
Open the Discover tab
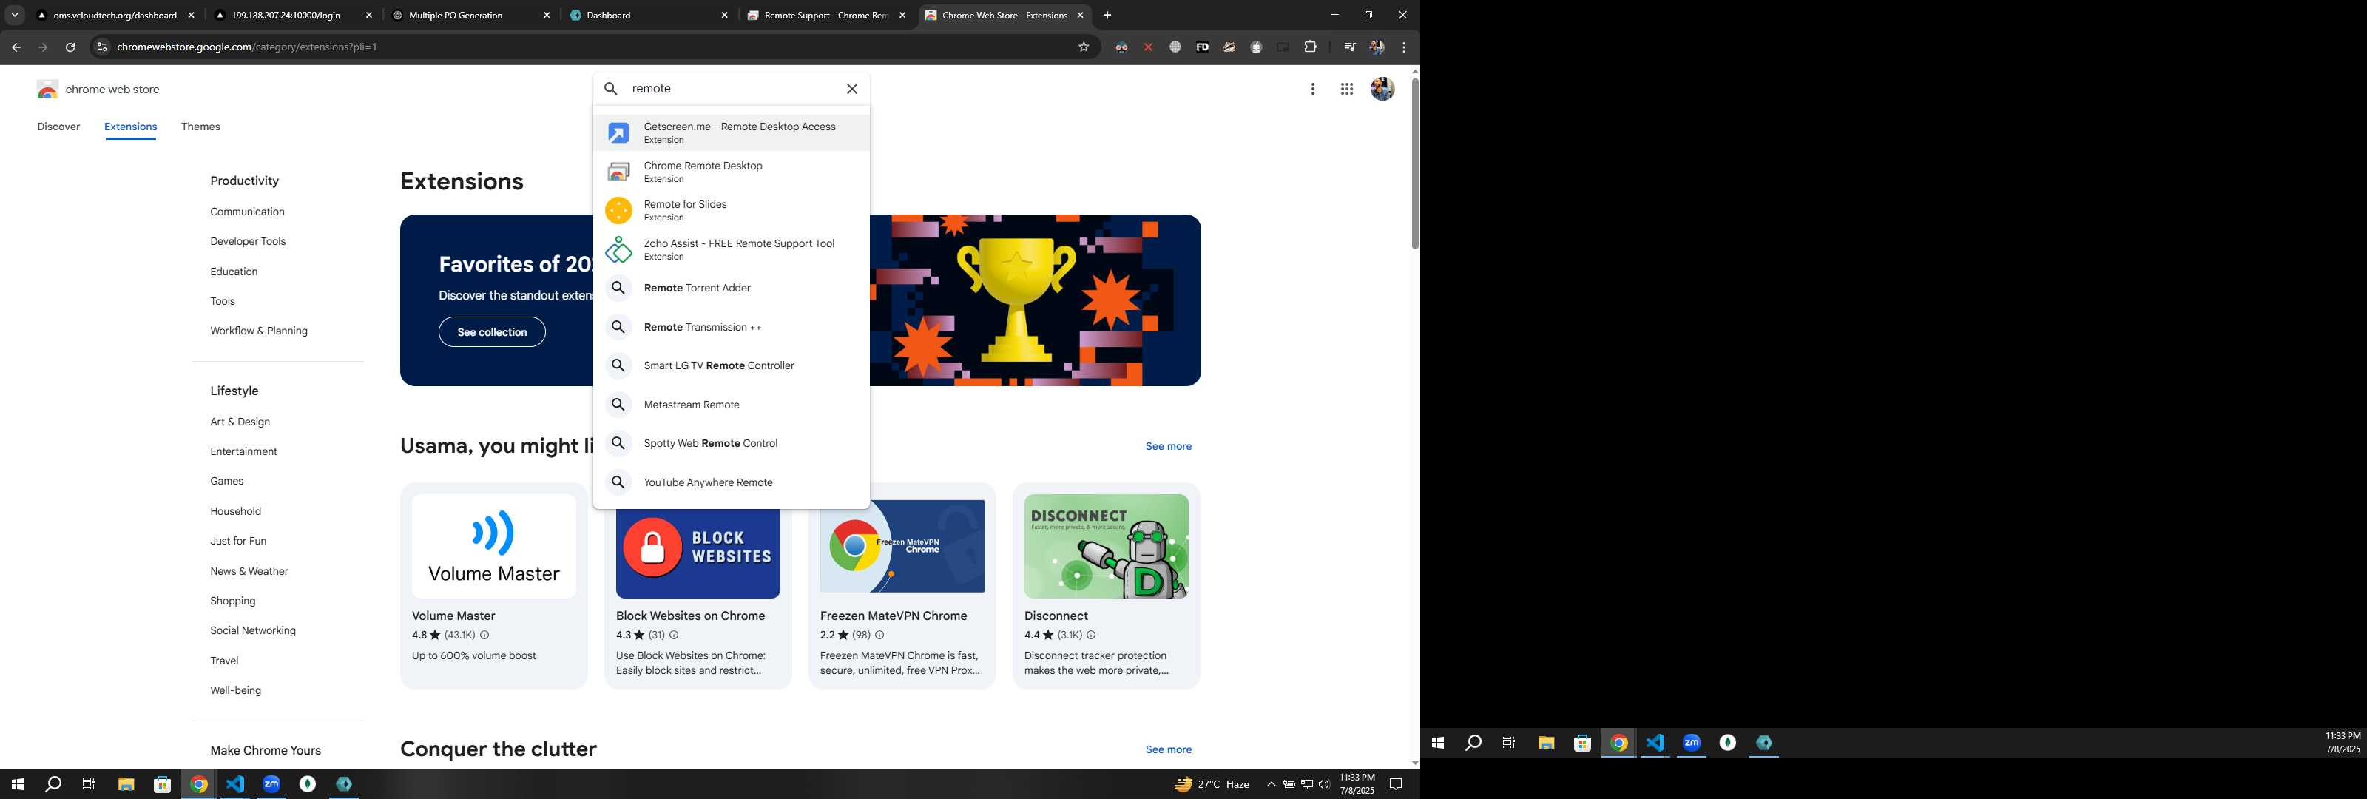59,127
